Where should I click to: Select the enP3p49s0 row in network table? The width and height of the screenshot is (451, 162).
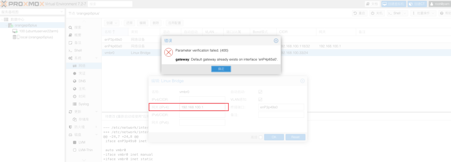pos(276,39)
